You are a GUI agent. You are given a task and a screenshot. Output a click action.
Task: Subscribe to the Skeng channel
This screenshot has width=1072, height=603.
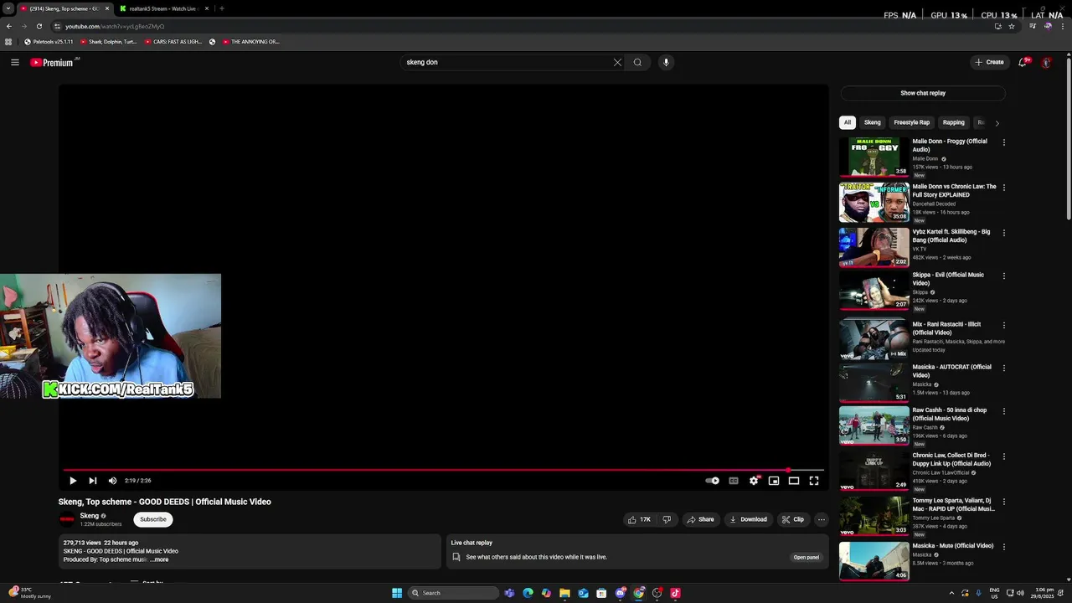pos(153,519)
